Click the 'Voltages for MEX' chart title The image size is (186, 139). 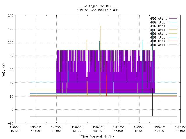point(97,6)
